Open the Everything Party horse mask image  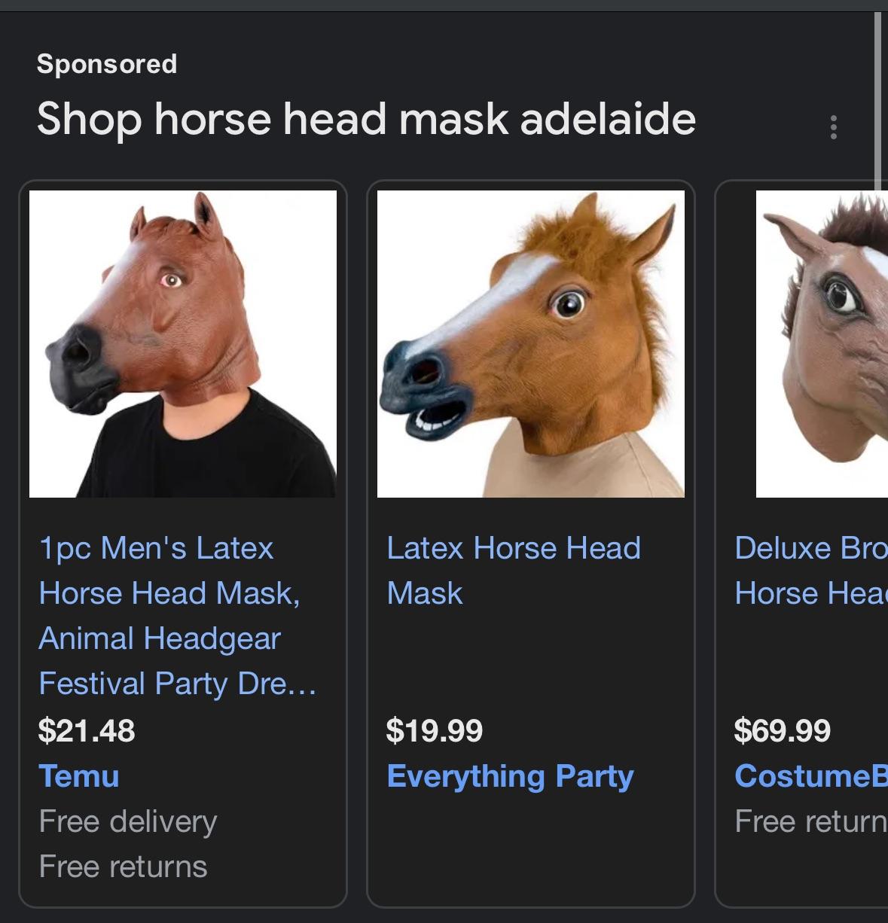531,344
